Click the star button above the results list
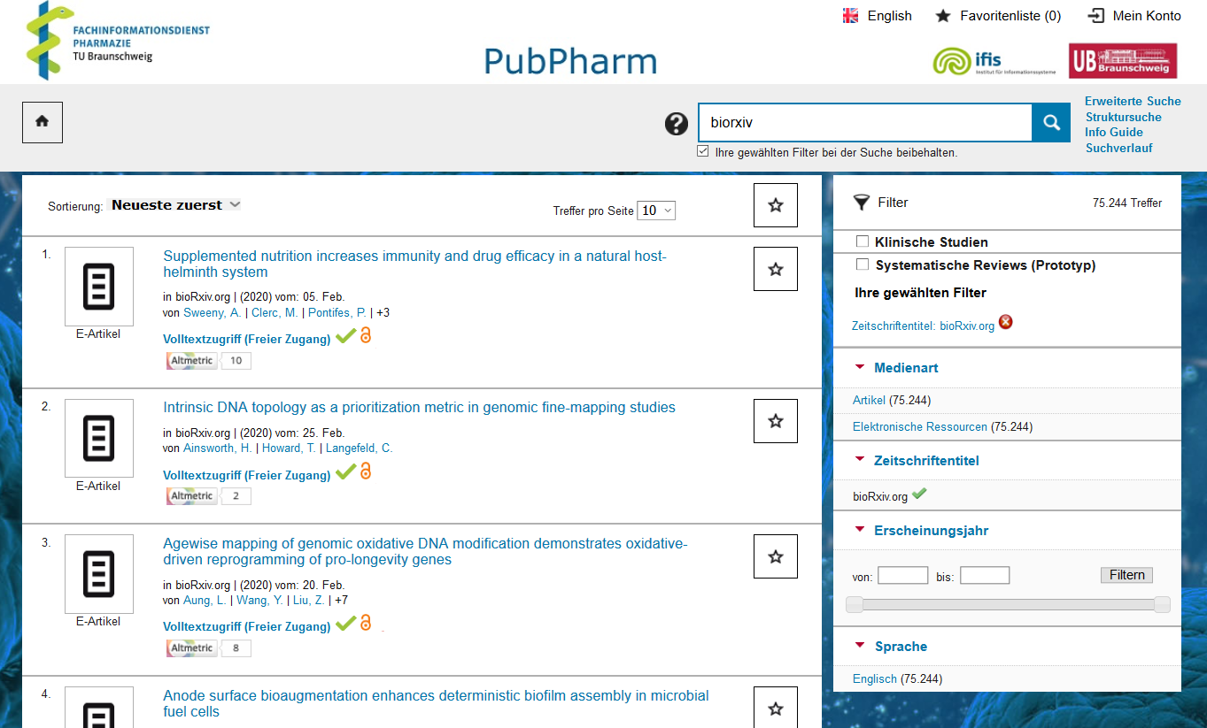Screen dimensions: 1207x728 776,205
